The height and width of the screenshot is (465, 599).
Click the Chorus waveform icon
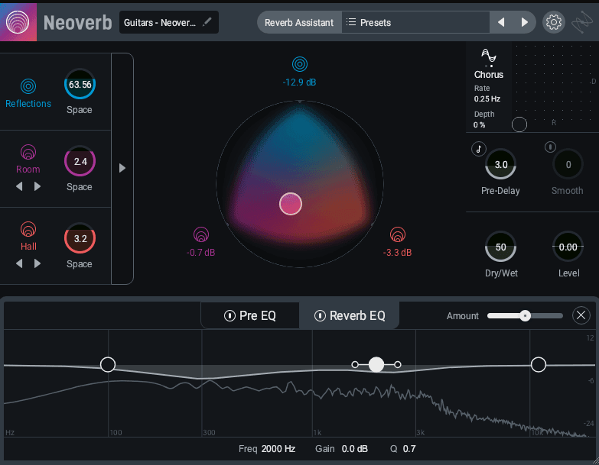tap(489, 56)
